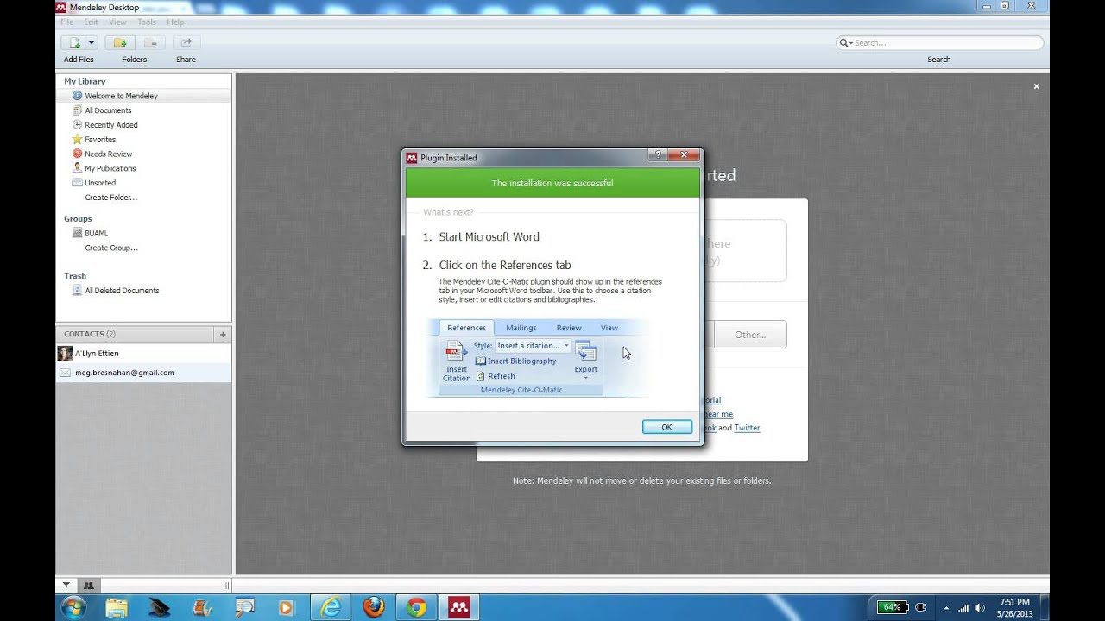Screen dimensions: 1105x621
Task: Launch Firefox from the taskbar
Action: (x=374, y=607)
